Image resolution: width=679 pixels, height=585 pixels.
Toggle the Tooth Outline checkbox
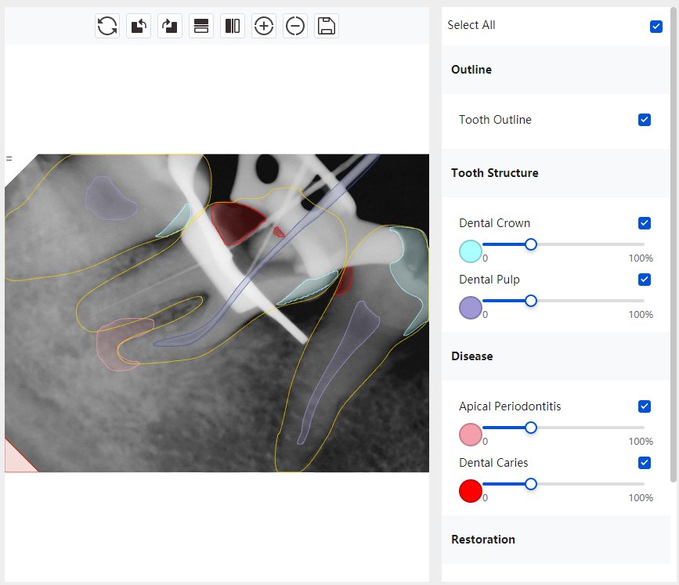pos(645,120)
